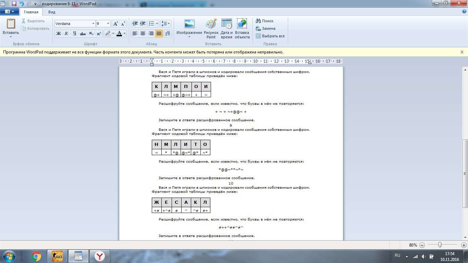Open the WordPad file menu button
Image resolution: width=468 pixels, height=263 pixels.
click(x=10, y=12)
